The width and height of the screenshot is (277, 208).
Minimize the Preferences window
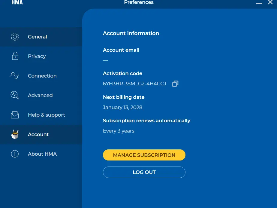point(259,3)
